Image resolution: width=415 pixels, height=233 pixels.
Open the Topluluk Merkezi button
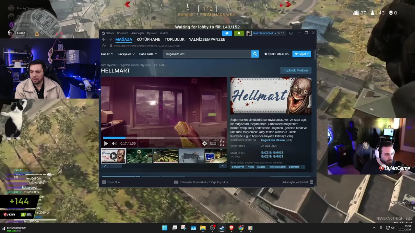coord(296,70)
